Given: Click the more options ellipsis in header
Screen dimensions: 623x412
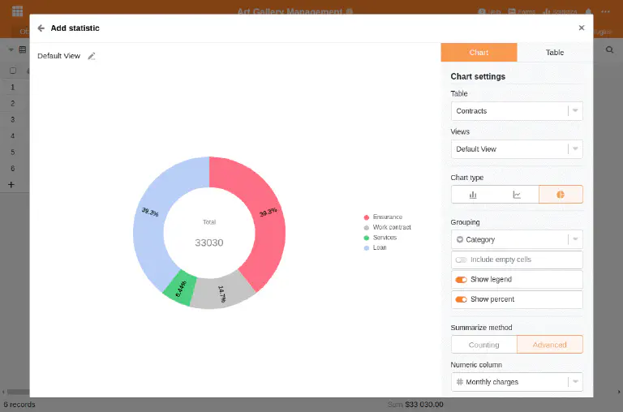Looking at the screenshot, I should (605, 11).
